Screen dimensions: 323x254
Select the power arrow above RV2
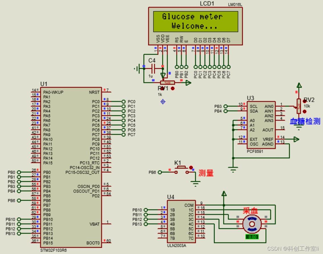point(299,85)
